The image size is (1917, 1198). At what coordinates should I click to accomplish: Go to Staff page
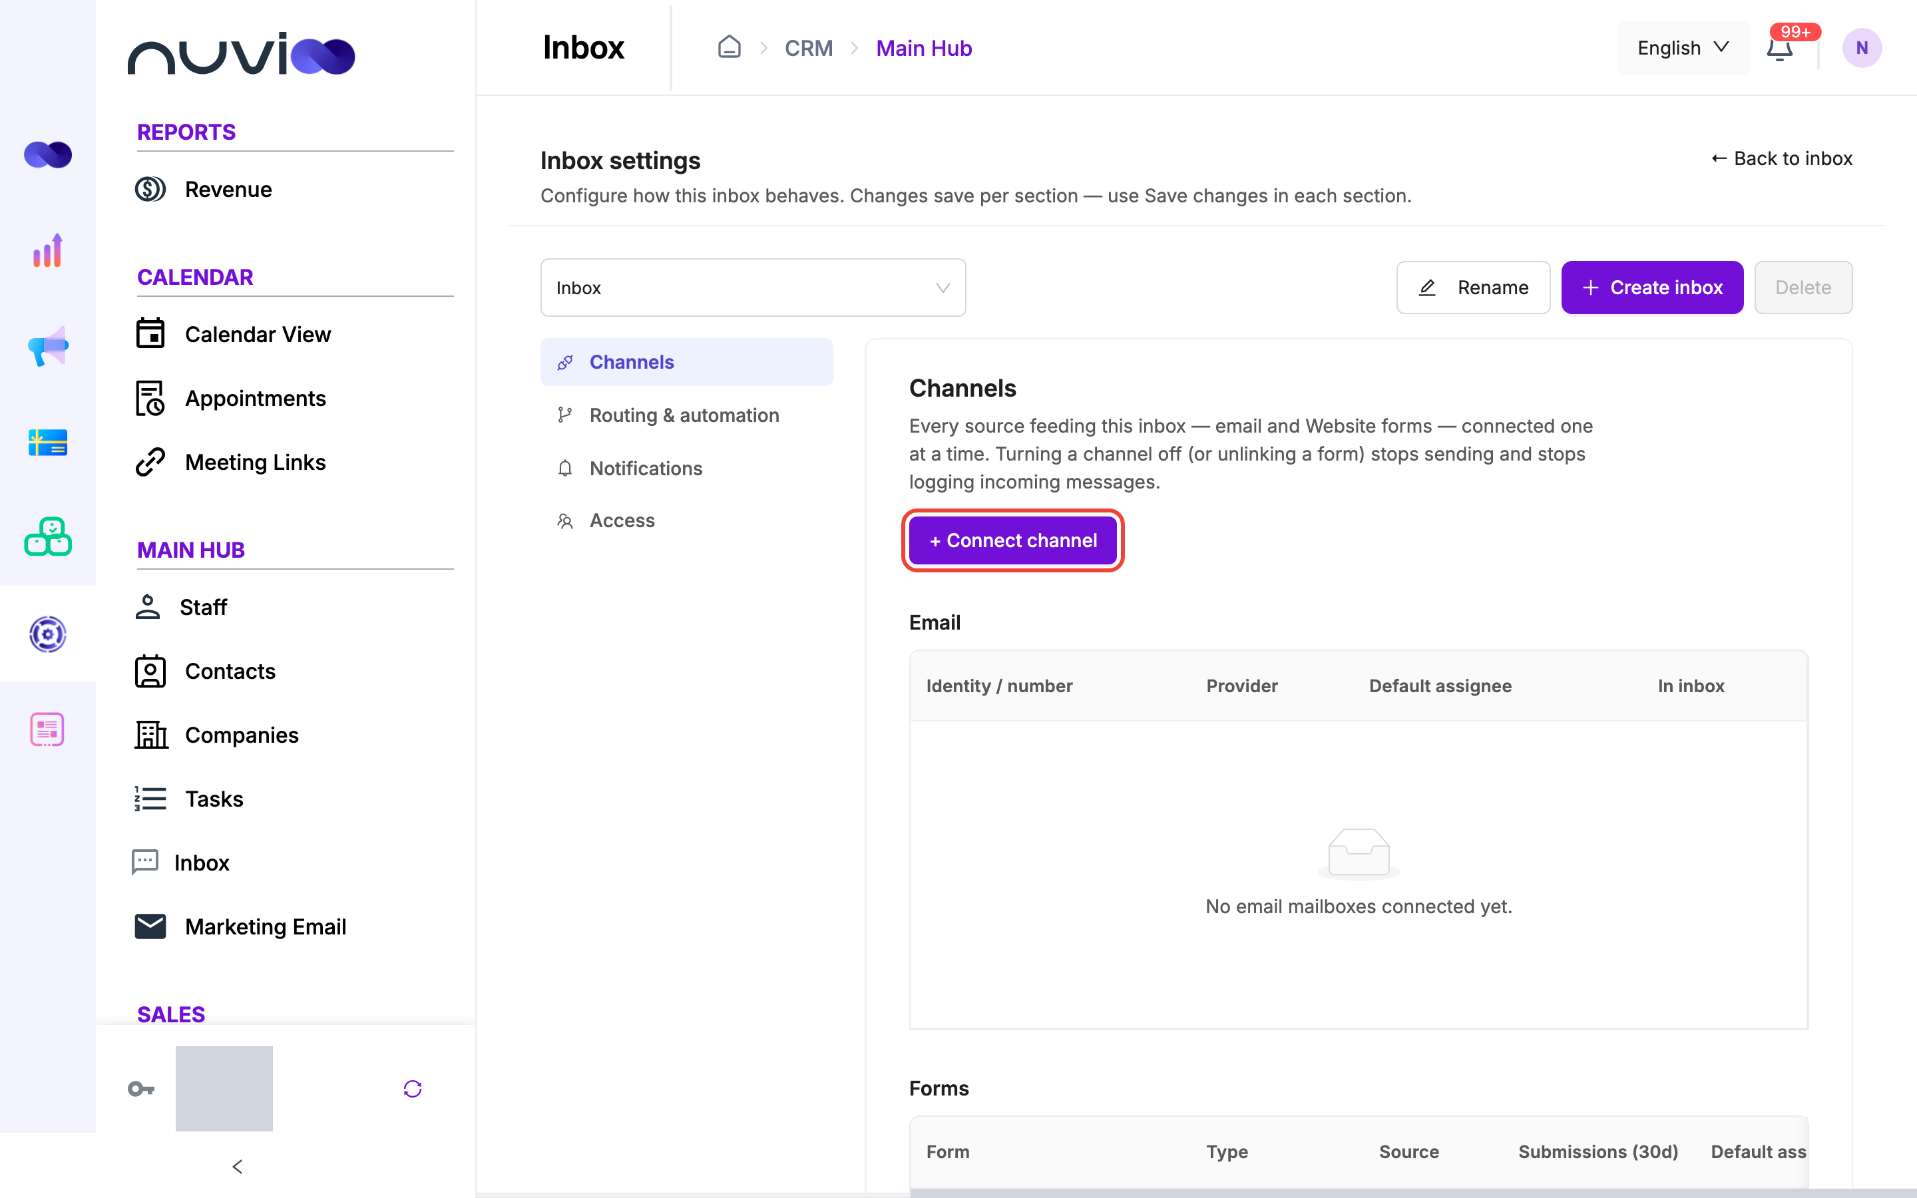click(x=180, y=608)
